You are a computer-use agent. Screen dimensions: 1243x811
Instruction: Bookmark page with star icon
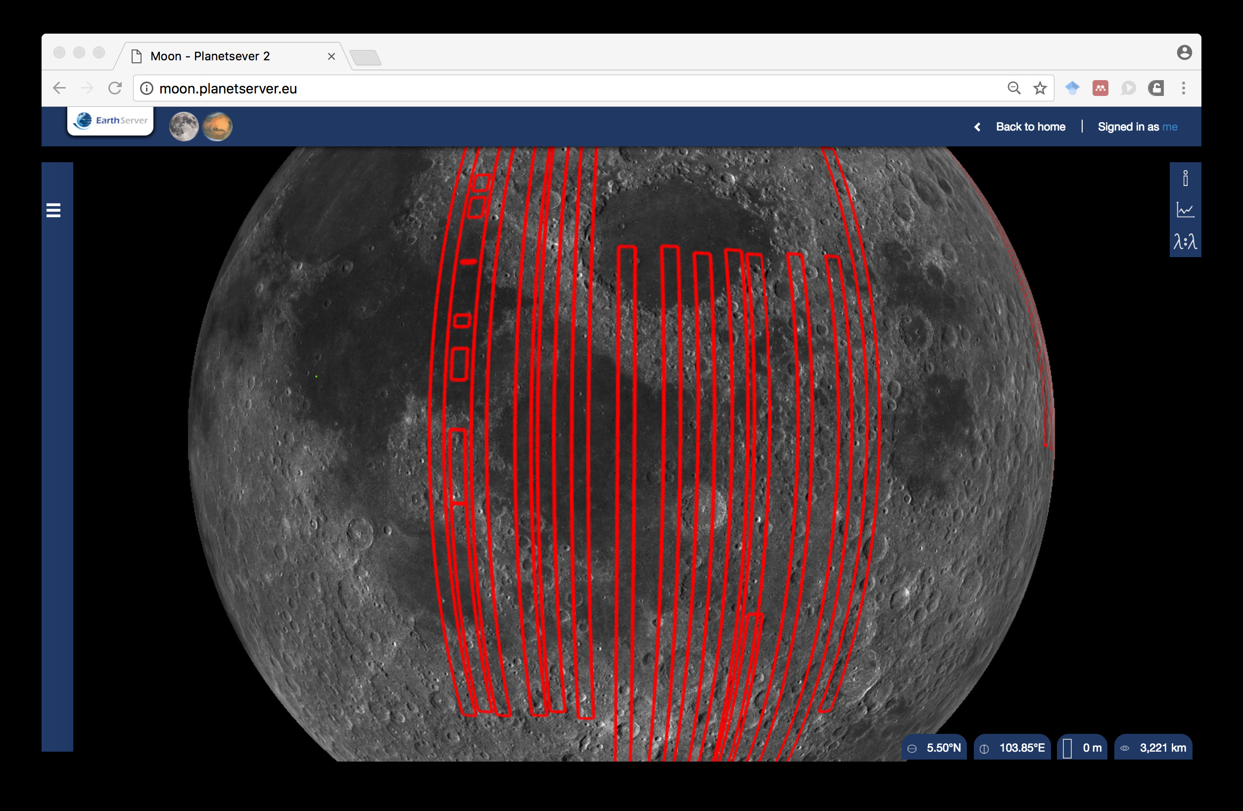pos(1040,88)
